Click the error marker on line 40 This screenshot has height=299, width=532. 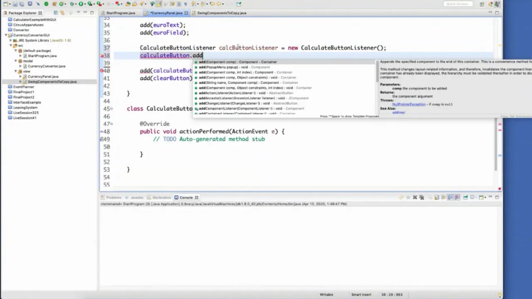pos(102,71)
